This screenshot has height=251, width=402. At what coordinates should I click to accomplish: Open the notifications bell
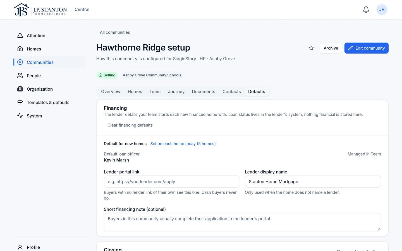coord(366,10)
